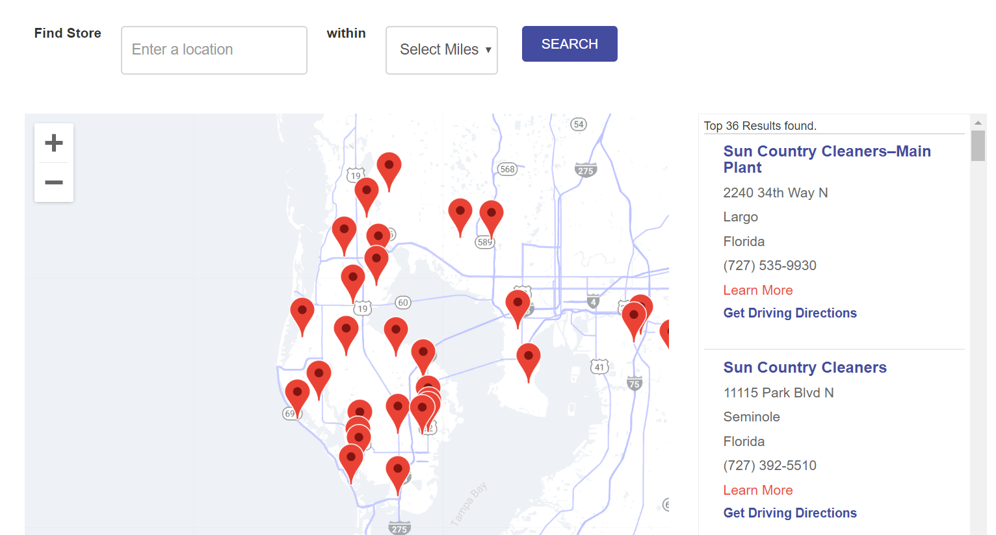
Task: Select the southernmost red pin on the map
Action: pyautogui.click(x=398, y=471)
